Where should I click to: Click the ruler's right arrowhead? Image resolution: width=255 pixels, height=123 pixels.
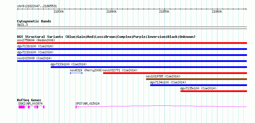[246, 9]
